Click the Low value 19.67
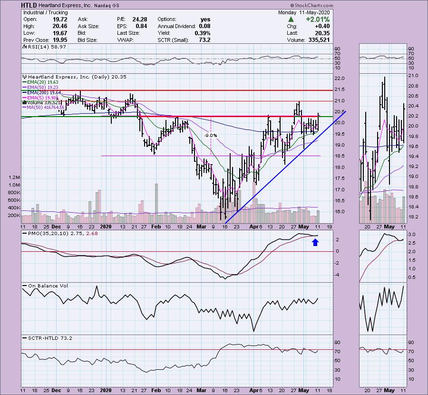The width and height of the screenshot is (428, 395). click(x=60, y=33)
